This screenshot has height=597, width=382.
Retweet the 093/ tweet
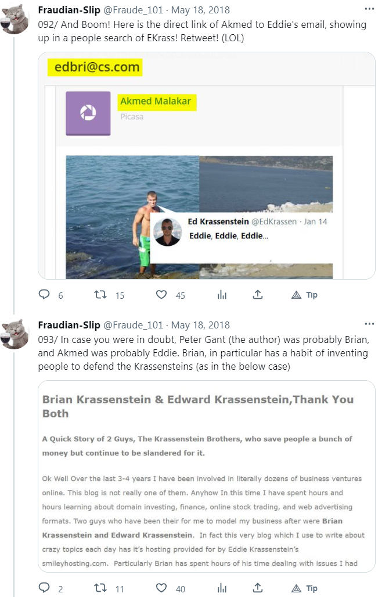pyautogui.click(x=100, y=588)
